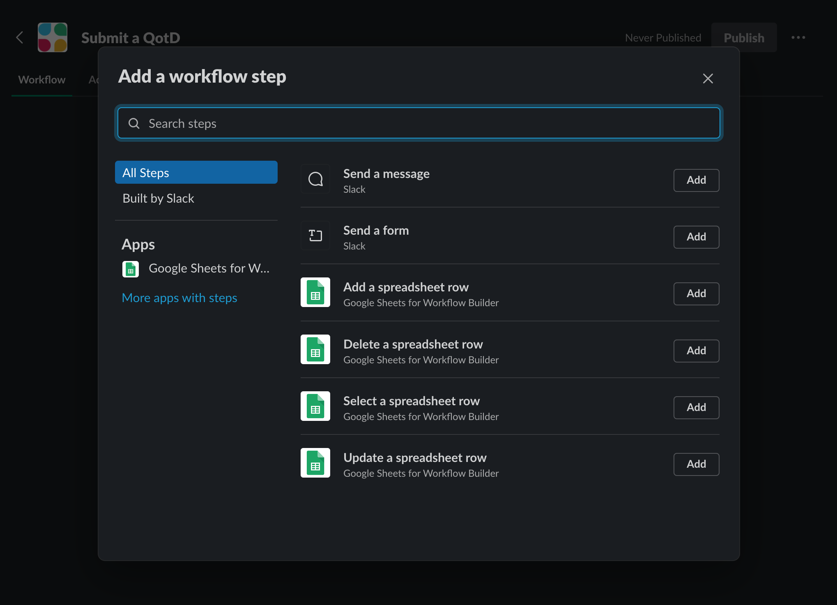Filter by Google Sheets for Workflow Builder app
Image resolution: width=837 pixels, height=605 pixels.
tap(209, 268)
